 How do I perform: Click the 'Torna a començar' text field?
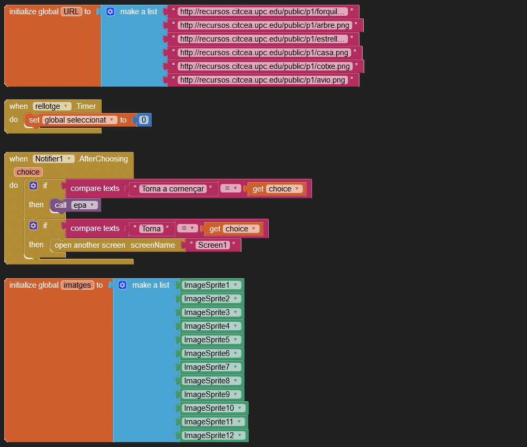coord(173,189)
